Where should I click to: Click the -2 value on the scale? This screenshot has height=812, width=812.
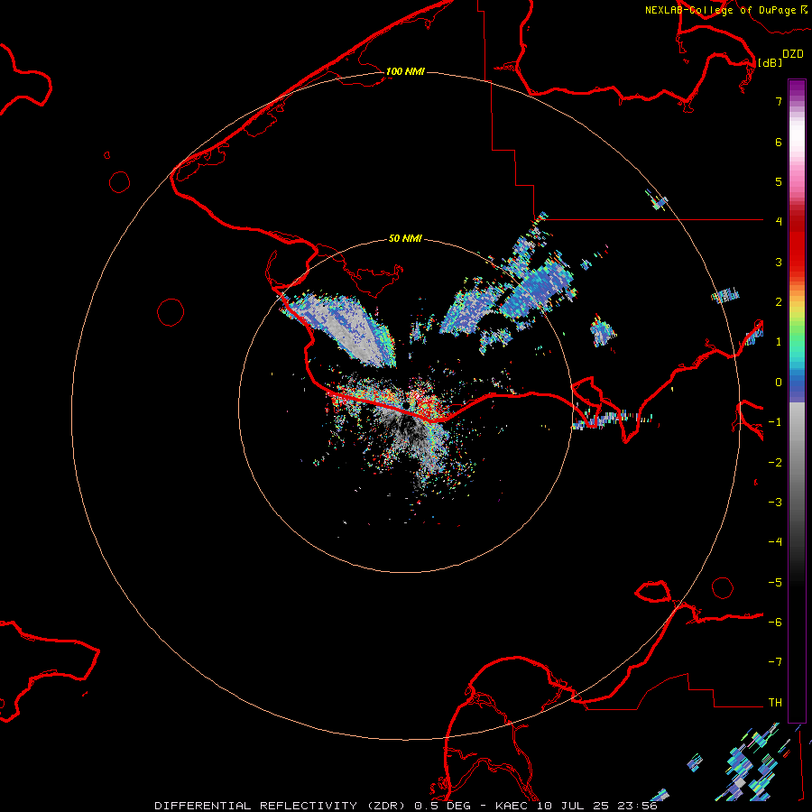775,463
